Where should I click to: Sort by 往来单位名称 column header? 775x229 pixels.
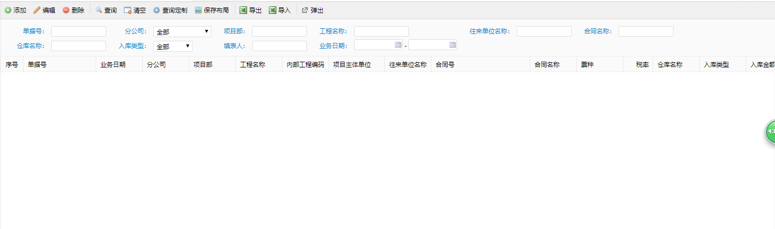tap(407, 65)
